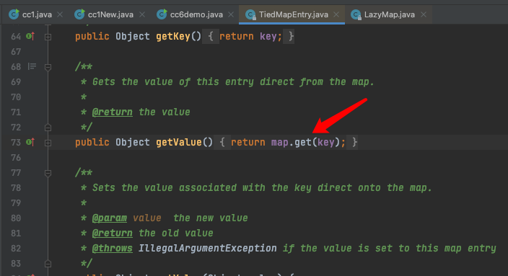Click the cc1.java class file icon

pyautogui.click(x=14, y=14)
